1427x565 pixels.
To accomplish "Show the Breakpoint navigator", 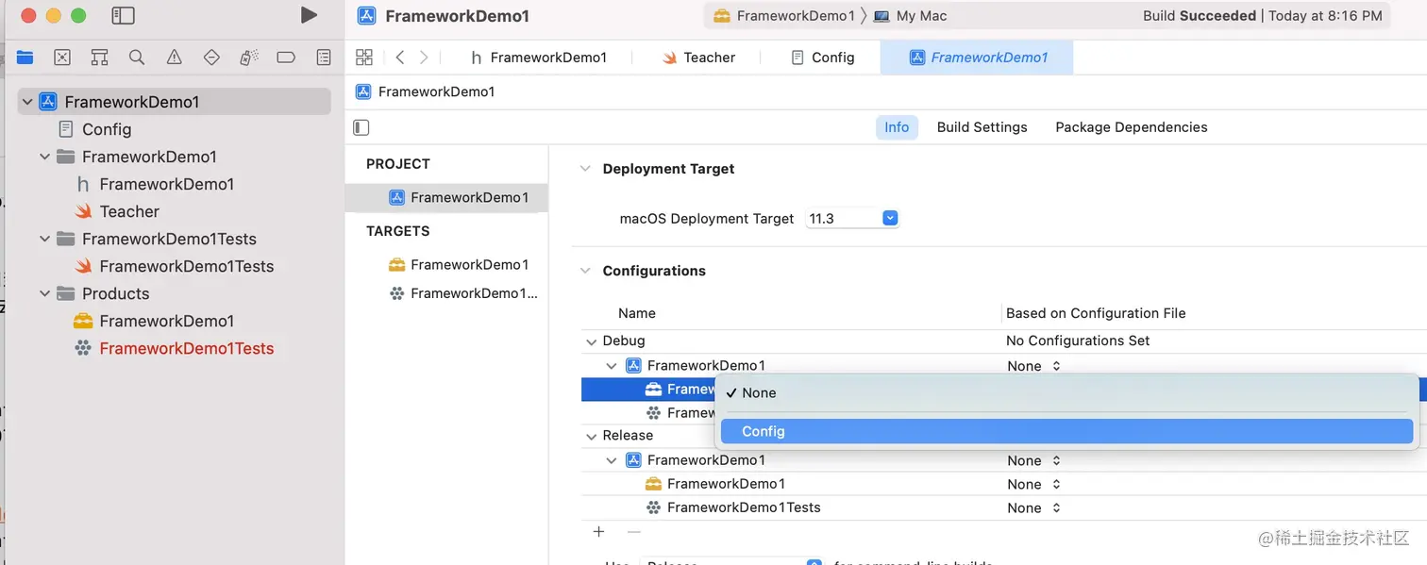I will click(286, 58).
